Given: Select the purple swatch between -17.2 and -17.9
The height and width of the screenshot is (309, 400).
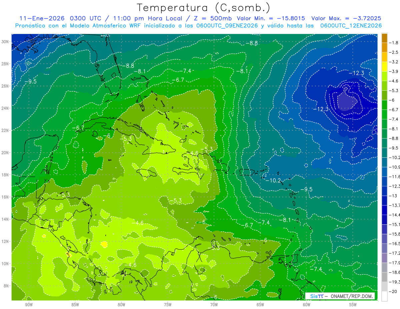Looking at the screenshot, I should (x=384, y=258).
